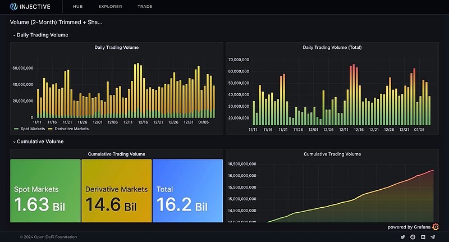This screenshot has height=242, width=449.
Task: Open the Telegram icon in footer
Action: (x=433, y=237)
